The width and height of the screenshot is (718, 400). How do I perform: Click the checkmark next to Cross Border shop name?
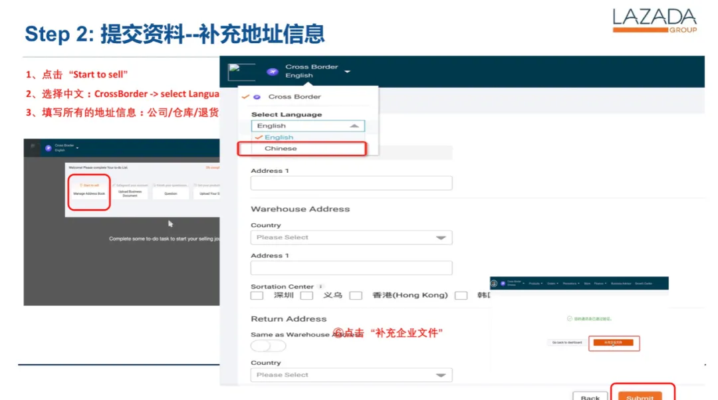[x=245, y=96]
